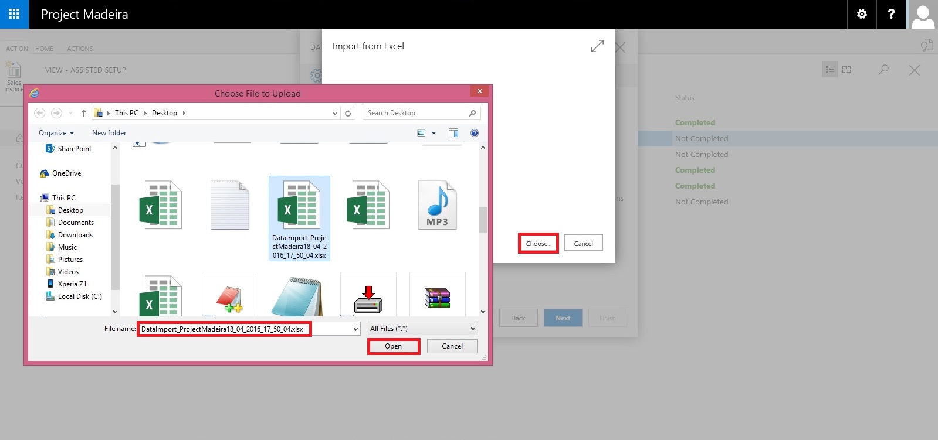Expand the Import from Excel dialog
Viewport: 938px width, 440px height.
(x=597, y=46)
